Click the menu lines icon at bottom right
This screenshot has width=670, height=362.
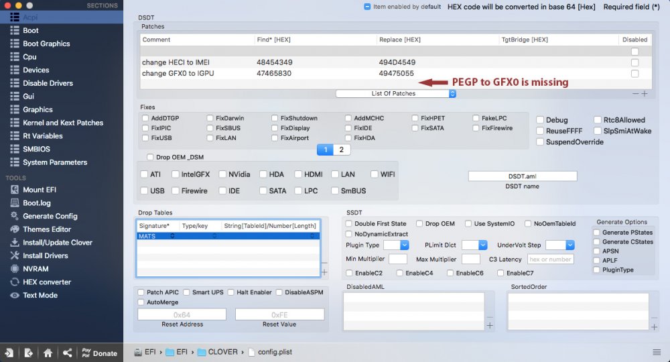tap(657, 352)
